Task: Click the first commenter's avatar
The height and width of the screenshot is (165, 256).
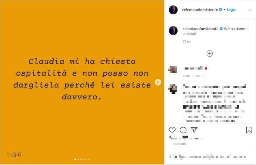Action: (x=173, y=70)
